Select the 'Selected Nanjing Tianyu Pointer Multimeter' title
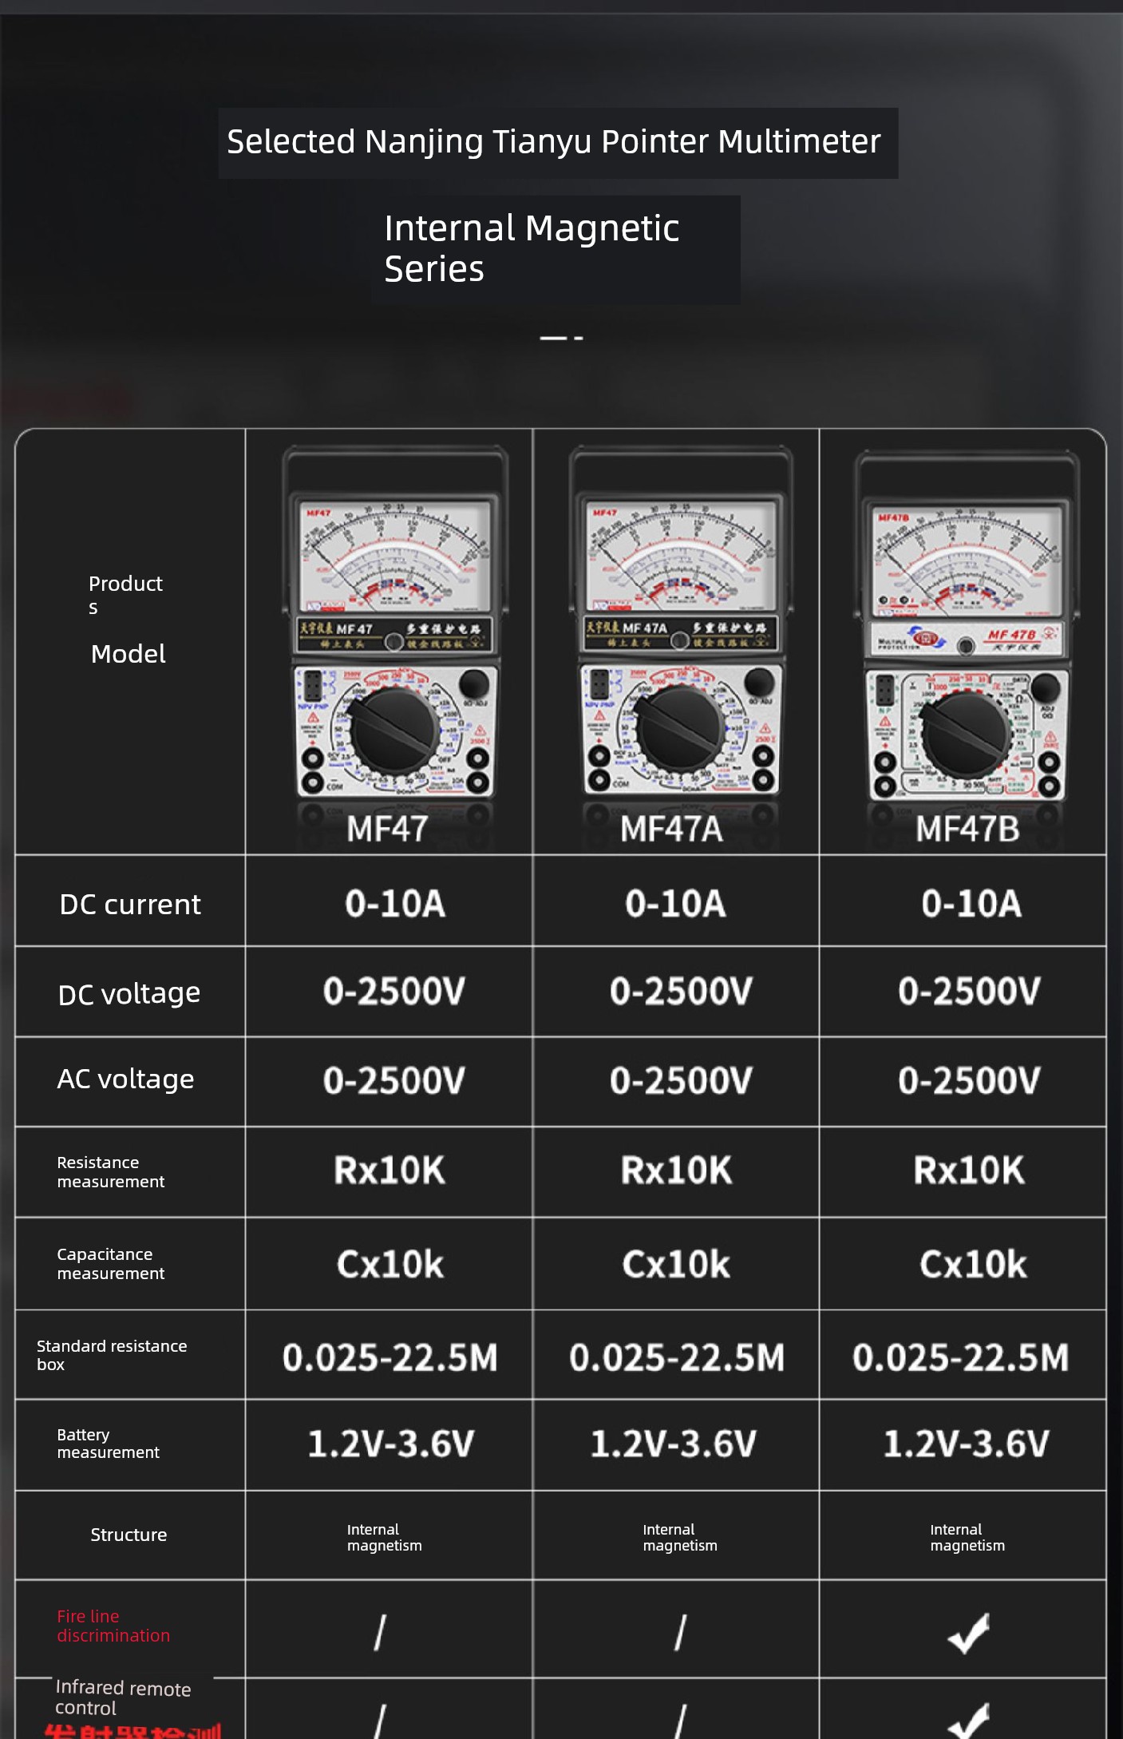 [554, 141]
